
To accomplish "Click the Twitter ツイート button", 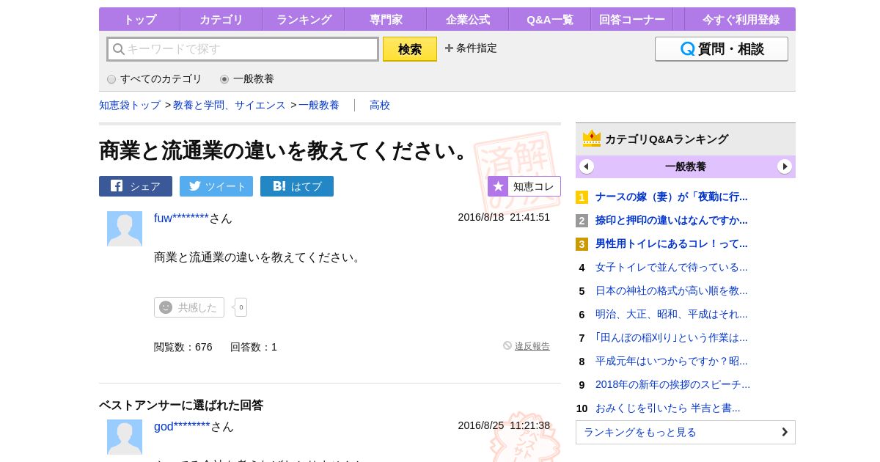I will (x=216, y=186).
